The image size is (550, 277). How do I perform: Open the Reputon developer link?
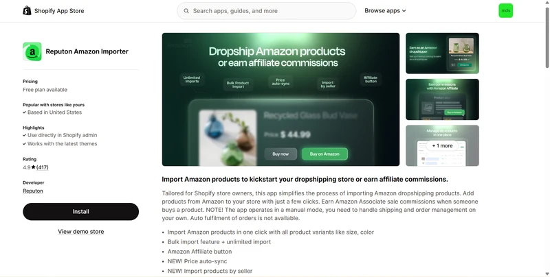pyautogui.click(x=33, y=191)
